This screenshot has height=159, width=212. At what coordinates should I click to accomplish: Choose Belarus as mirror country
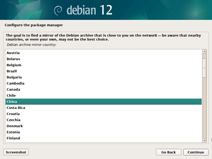14,59
